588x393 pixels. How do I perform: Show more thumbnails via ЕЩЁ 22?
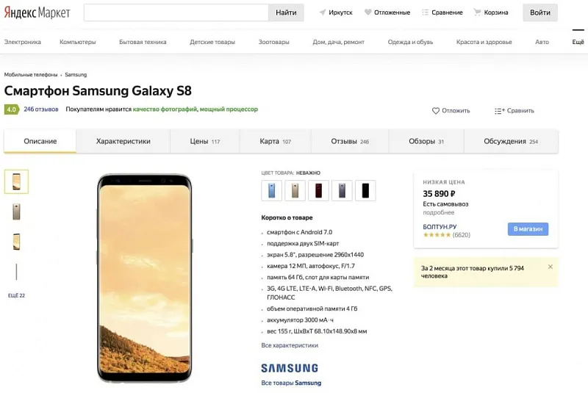(x=16, y=295)
